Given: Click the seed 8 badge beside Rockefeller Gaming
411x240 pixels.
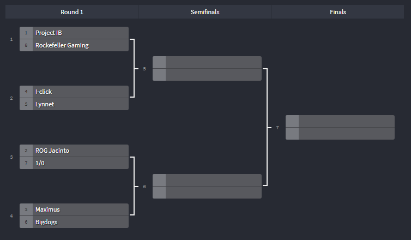Looking at the screenshot, I should tap(26, 45).
